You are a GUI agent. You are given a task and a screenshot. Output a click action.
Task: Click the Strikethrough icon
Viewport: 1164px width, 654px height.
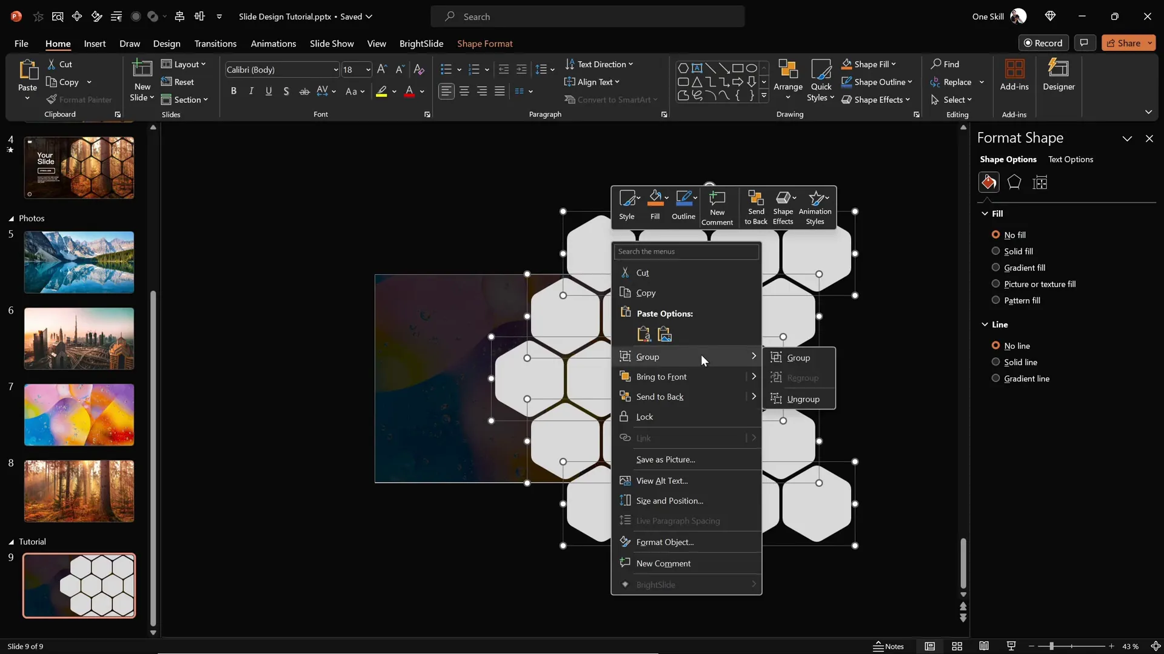pyautogui.click(x=304, y=91)
